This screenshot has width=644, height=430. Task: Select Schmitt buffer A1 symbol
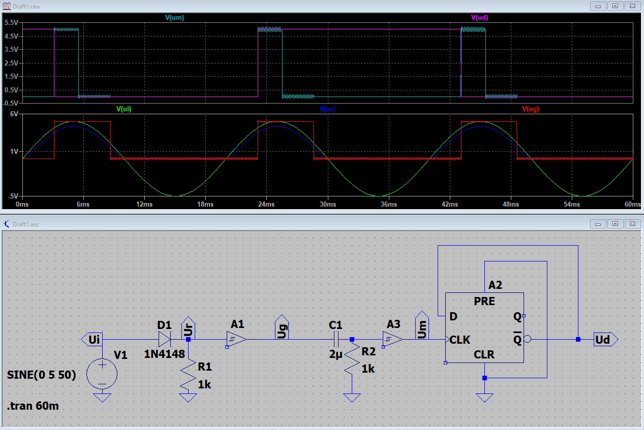[236, 339]
